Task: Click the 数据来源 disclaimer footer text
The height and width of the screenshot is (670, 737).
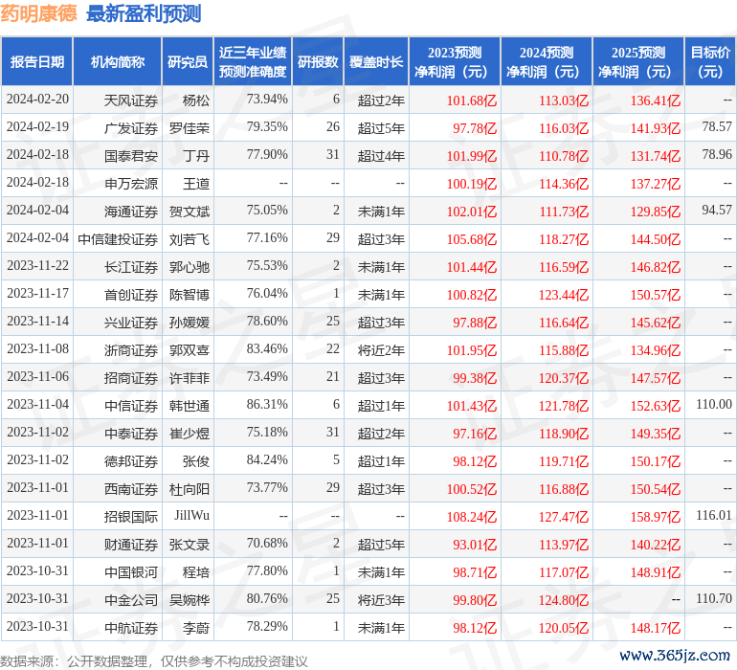Action: (154, 661)
